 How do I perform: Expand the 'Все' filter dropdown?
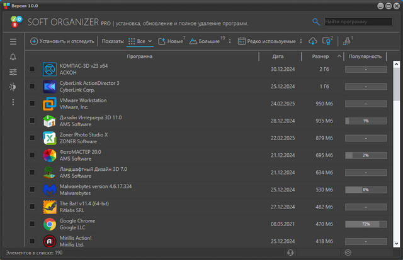click(140, 41)
